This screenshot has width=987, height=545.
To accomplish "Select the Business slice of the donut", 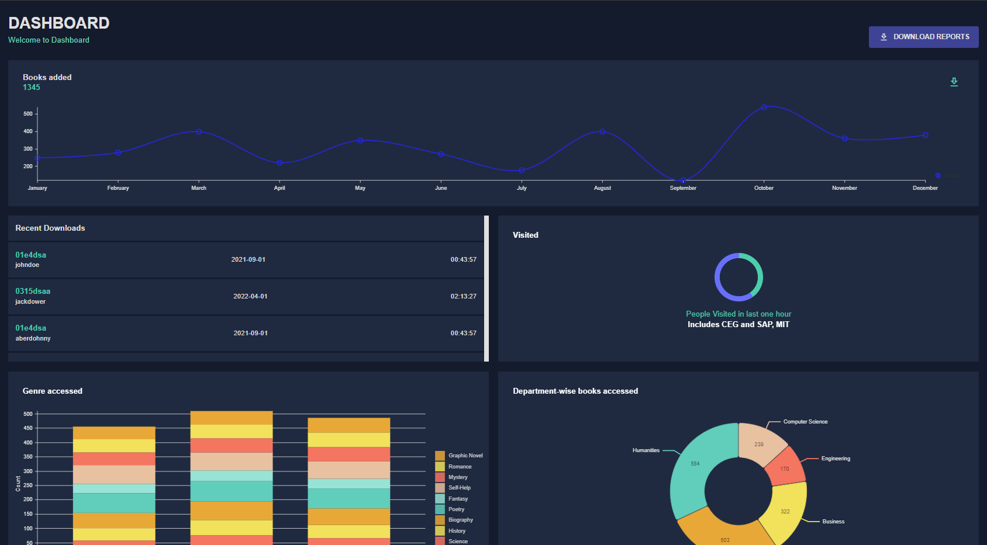I will click(786, 511).
